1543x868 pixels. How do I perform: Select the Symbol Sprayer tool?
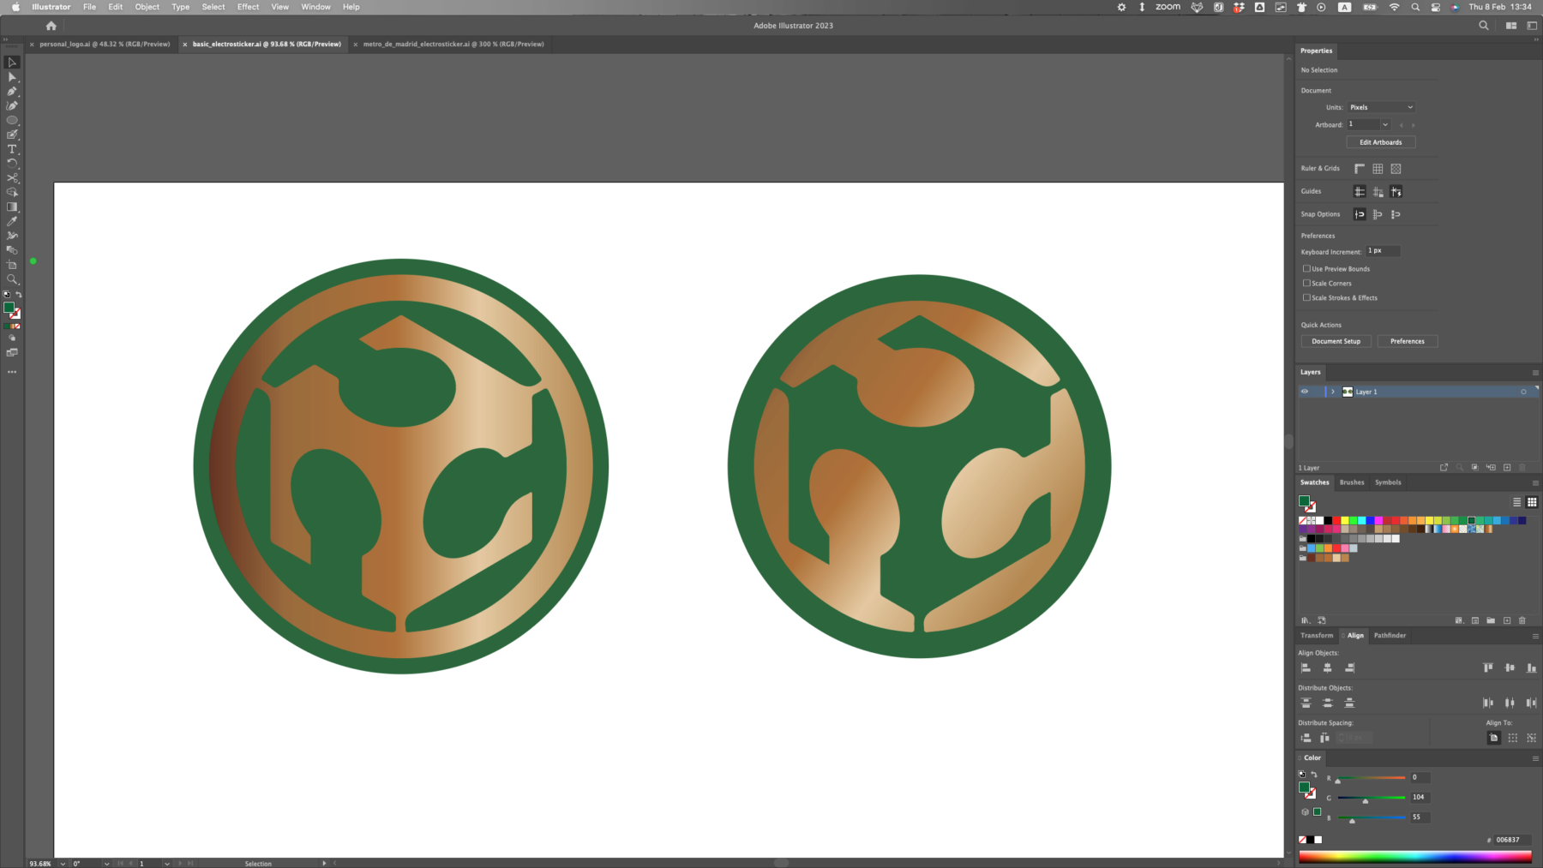[x=12, y=236]
